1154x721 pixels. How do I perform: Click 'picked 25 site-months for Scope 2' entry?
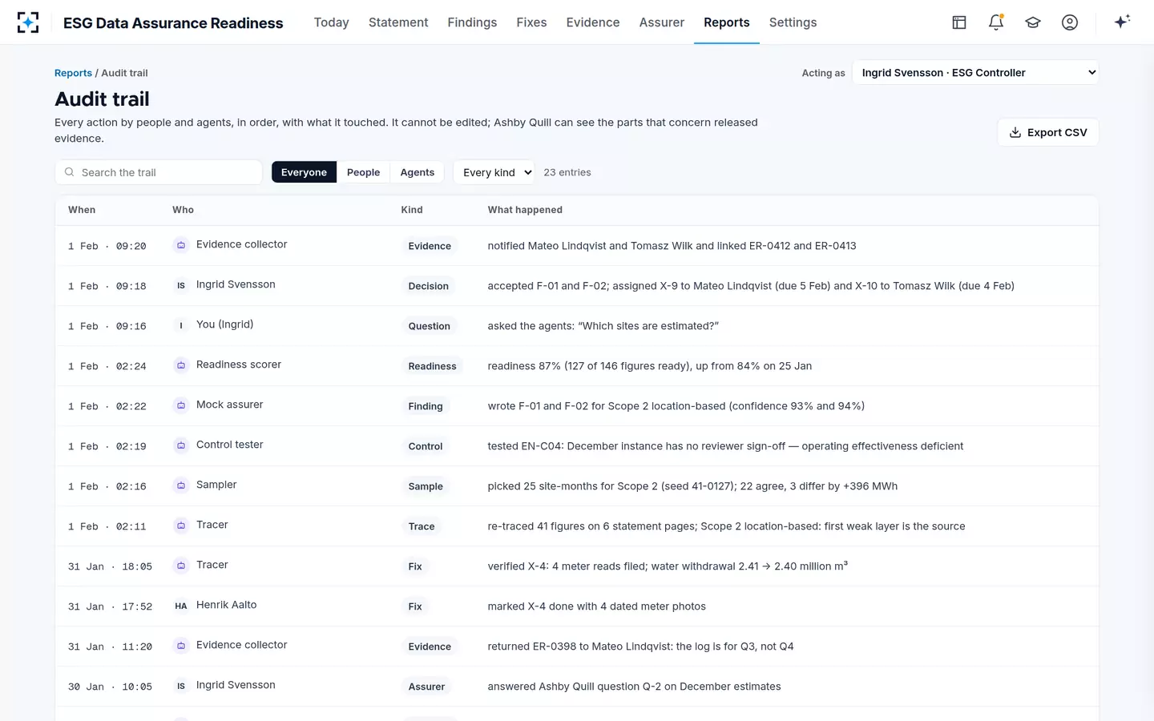click(x=692, y=486)
